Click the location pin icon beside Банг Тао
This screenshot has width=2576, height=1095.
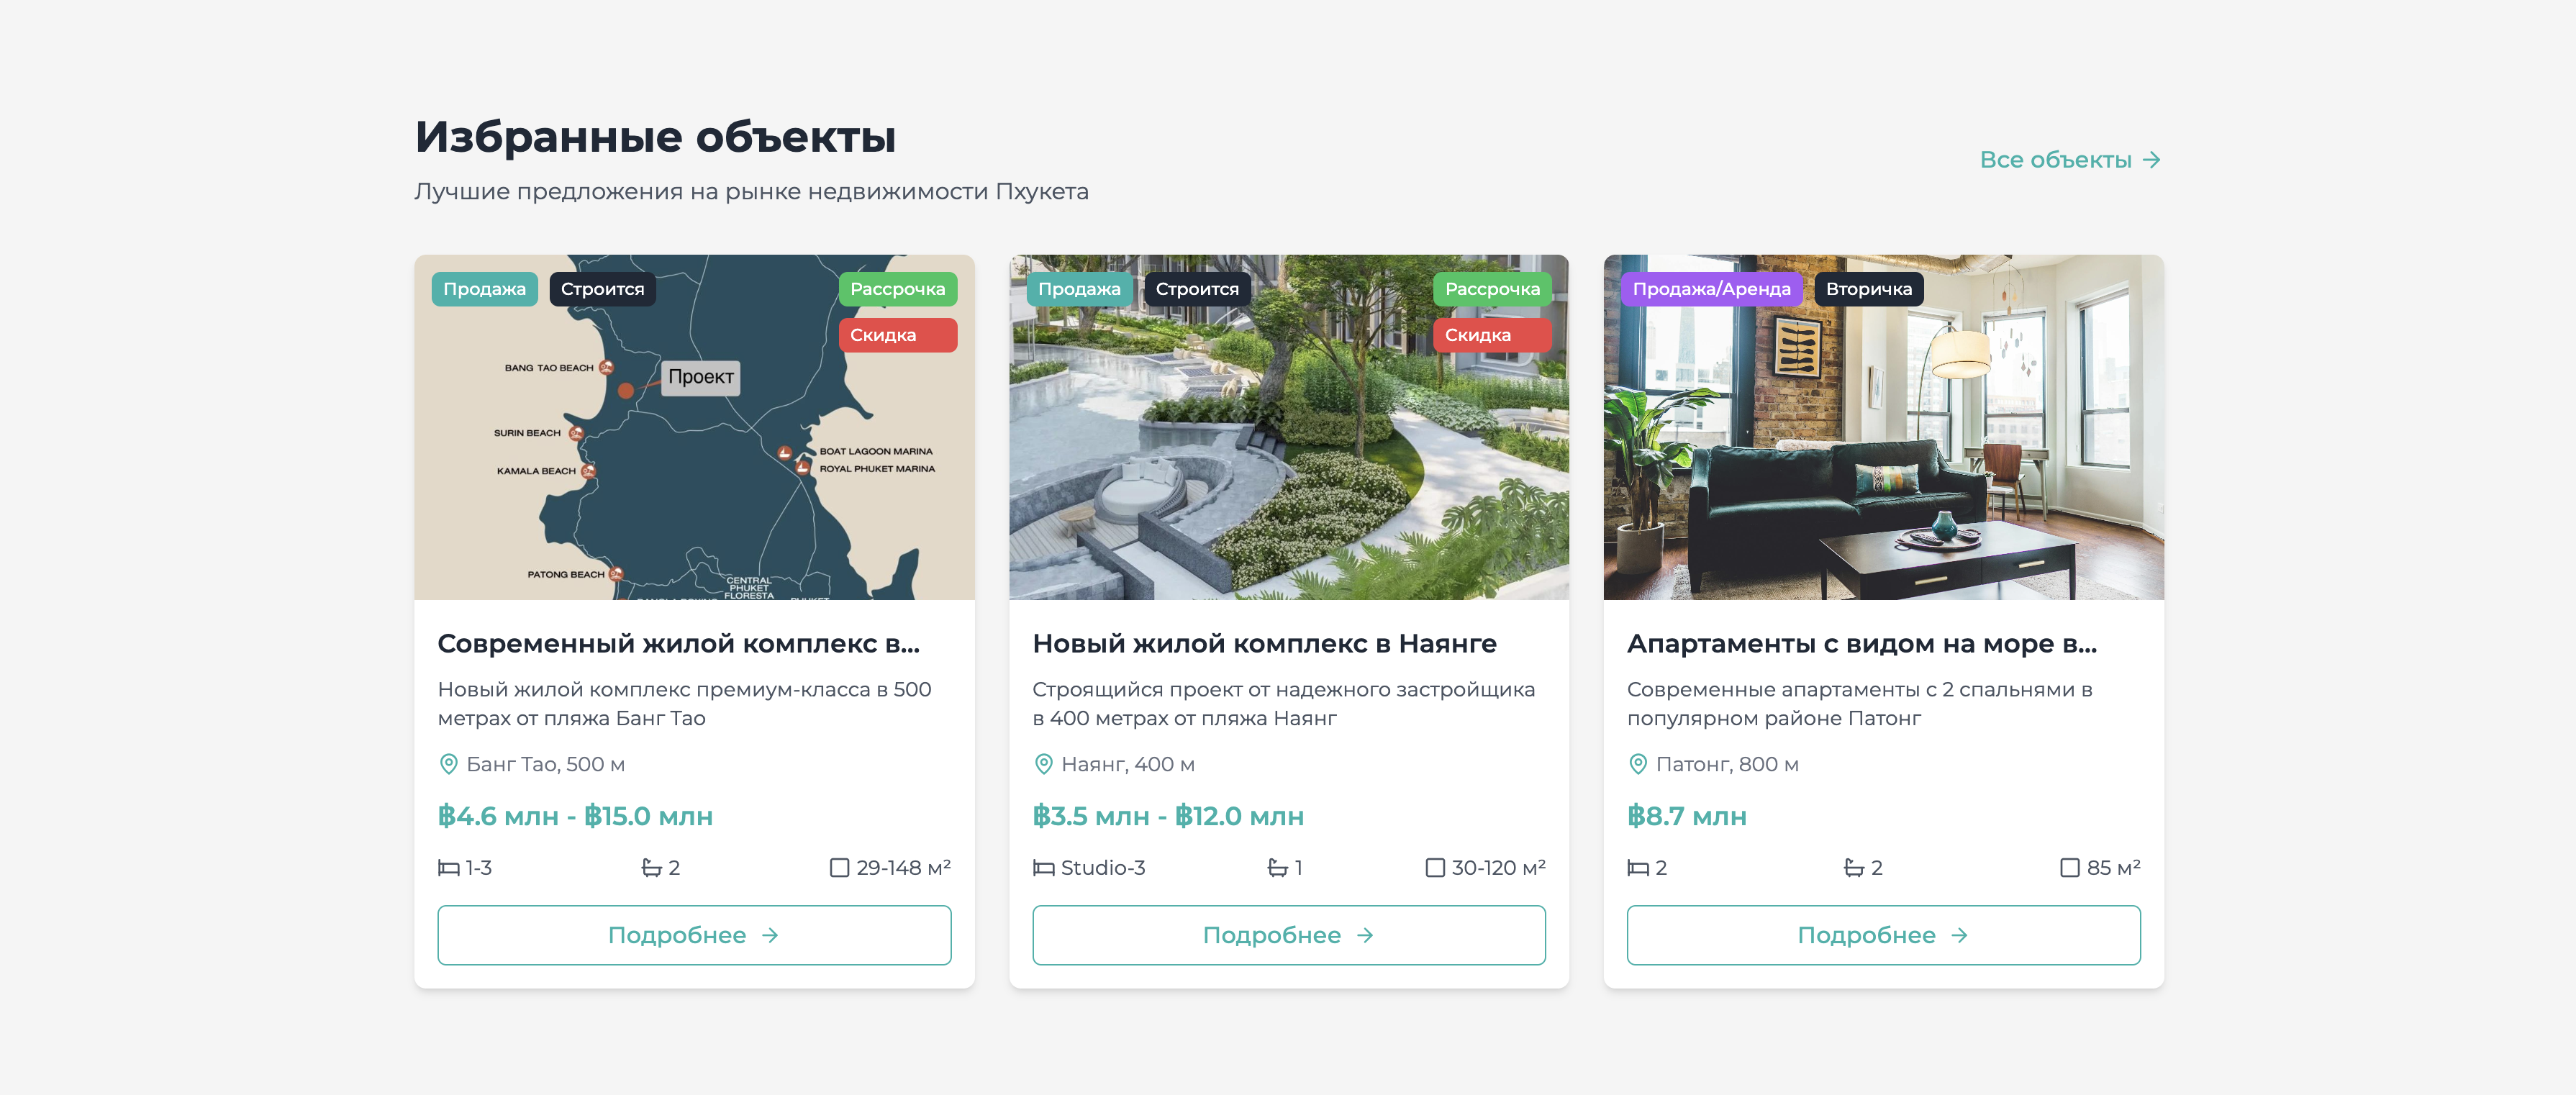click(448, 764)
